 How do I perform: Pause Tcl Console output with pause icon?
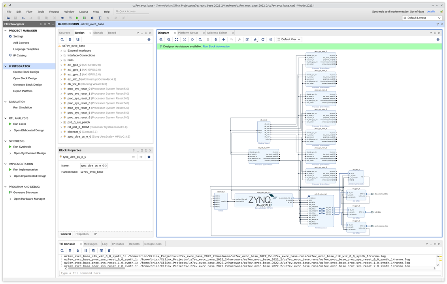(85, 250)
